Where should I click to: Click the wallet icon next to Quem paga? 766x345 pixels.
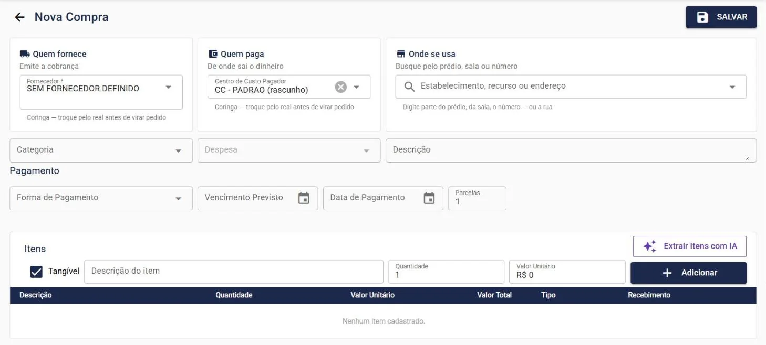[x=213, y=54]
